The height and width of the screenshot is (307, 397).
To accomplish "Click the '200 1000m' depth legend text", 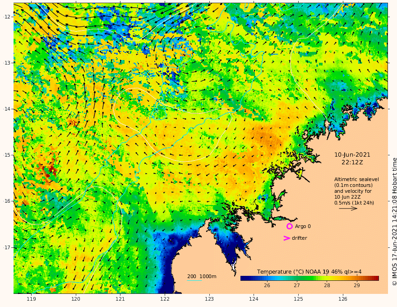I will pyautogui.click(x=202, y=276).
